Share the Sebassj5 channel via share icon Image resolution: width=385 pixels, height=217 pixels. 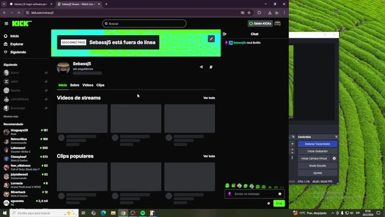point(201,67)
